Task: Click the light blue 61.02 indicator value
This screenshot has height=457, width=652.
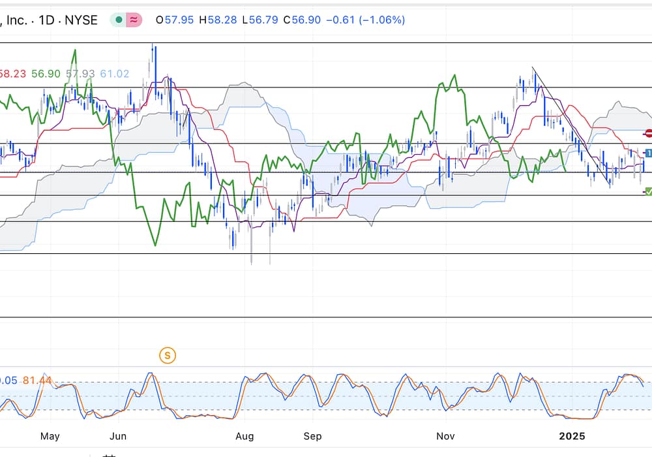Action: (114, 74)
